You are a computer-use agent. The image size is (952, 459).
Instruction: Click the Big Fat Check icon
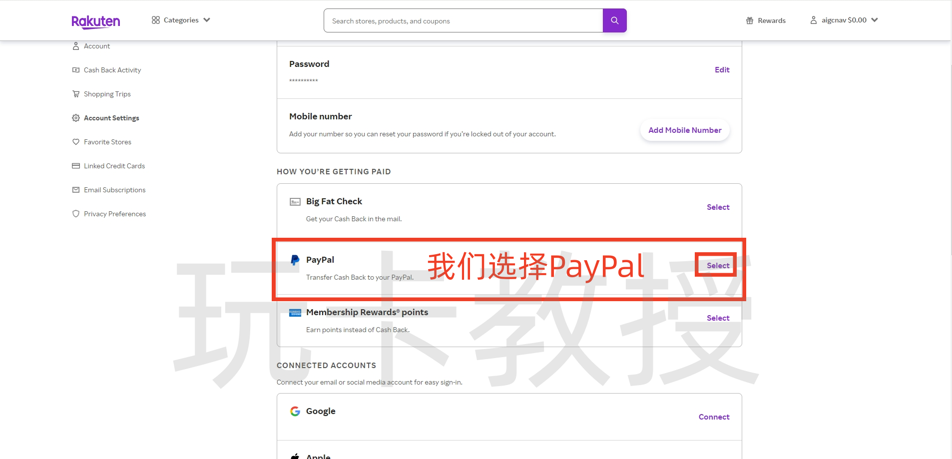point(295,202)
